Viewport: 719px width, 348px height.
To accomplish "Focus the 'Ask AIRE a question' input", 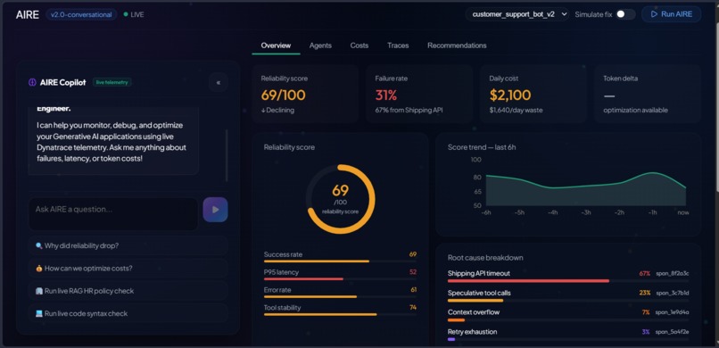I will [112, 213].
